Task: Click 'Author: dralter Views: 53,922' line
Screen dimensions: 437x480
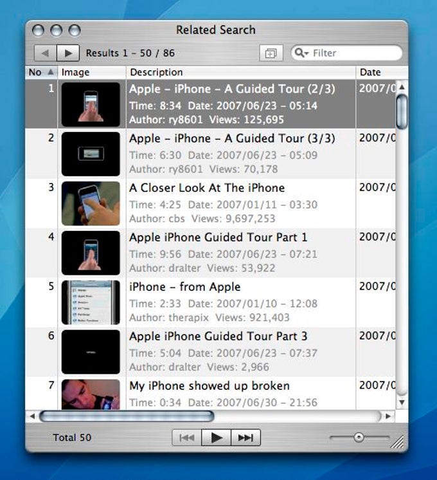Action: [202, 268]
